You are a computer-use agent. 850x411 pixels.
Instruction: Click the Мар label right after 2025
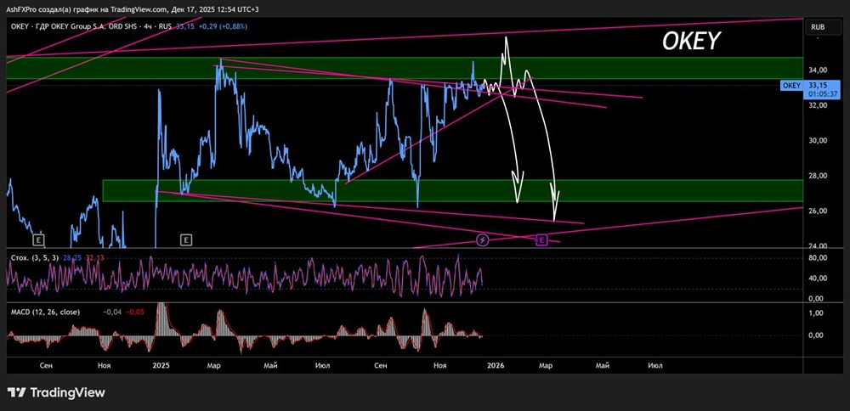[x=213, y=365]
